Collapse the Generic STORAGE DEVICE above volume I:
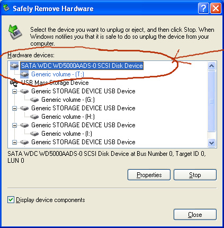The image size is (224, 228). click(x=14, y=125)
